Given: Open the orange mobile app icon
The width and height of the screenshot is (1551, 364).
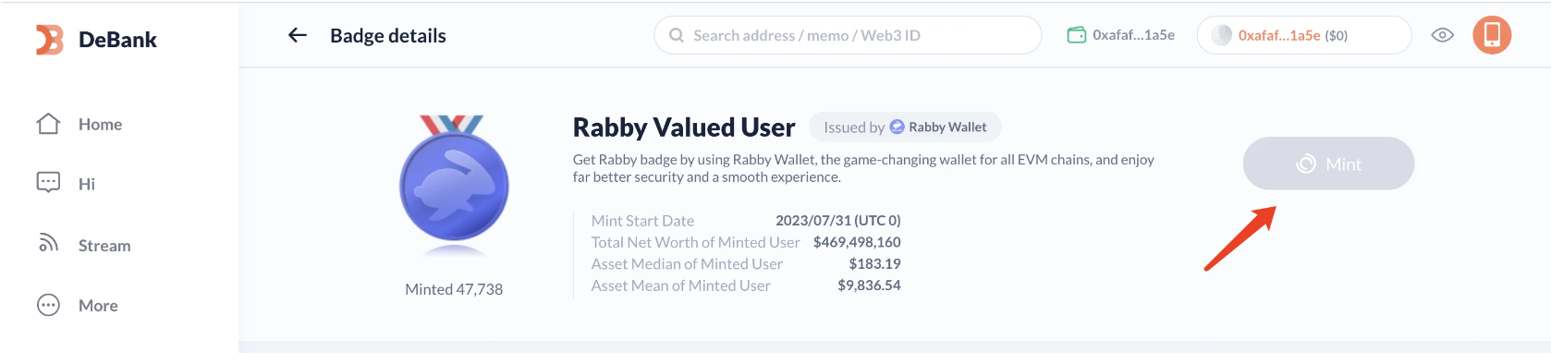Looking at the screenshot, I should (x=1491, y=35).
